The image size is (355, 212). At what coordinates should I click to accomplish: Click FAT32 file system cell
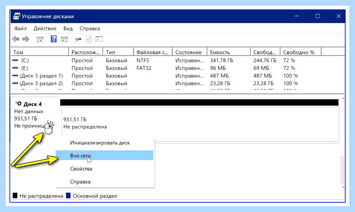144,68
